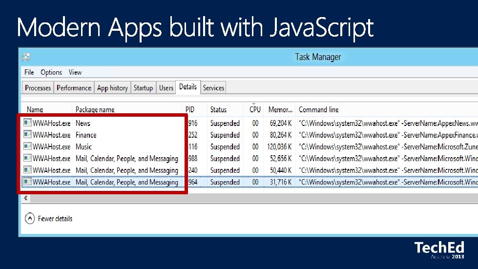Screen dimensions: 478x269
Task: Click PID 916 cell in News row
Action: click(x=193, y=123)
